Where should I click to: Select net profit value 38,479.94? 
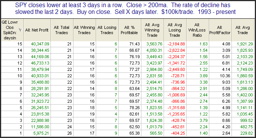tap(40, 69)
